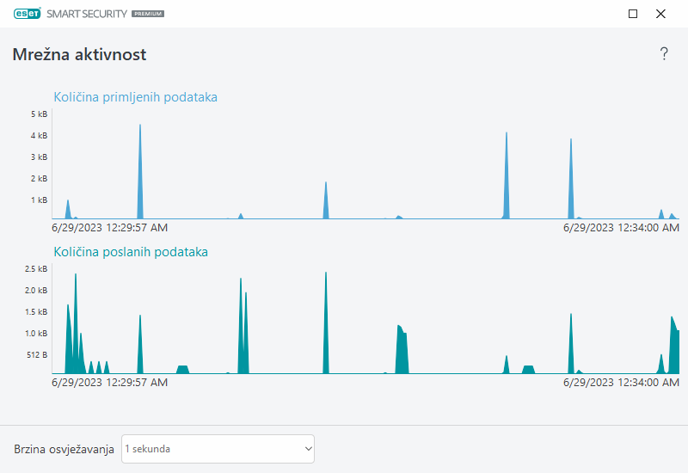Click the PREMIUM badge in title bar

[147, 15]
